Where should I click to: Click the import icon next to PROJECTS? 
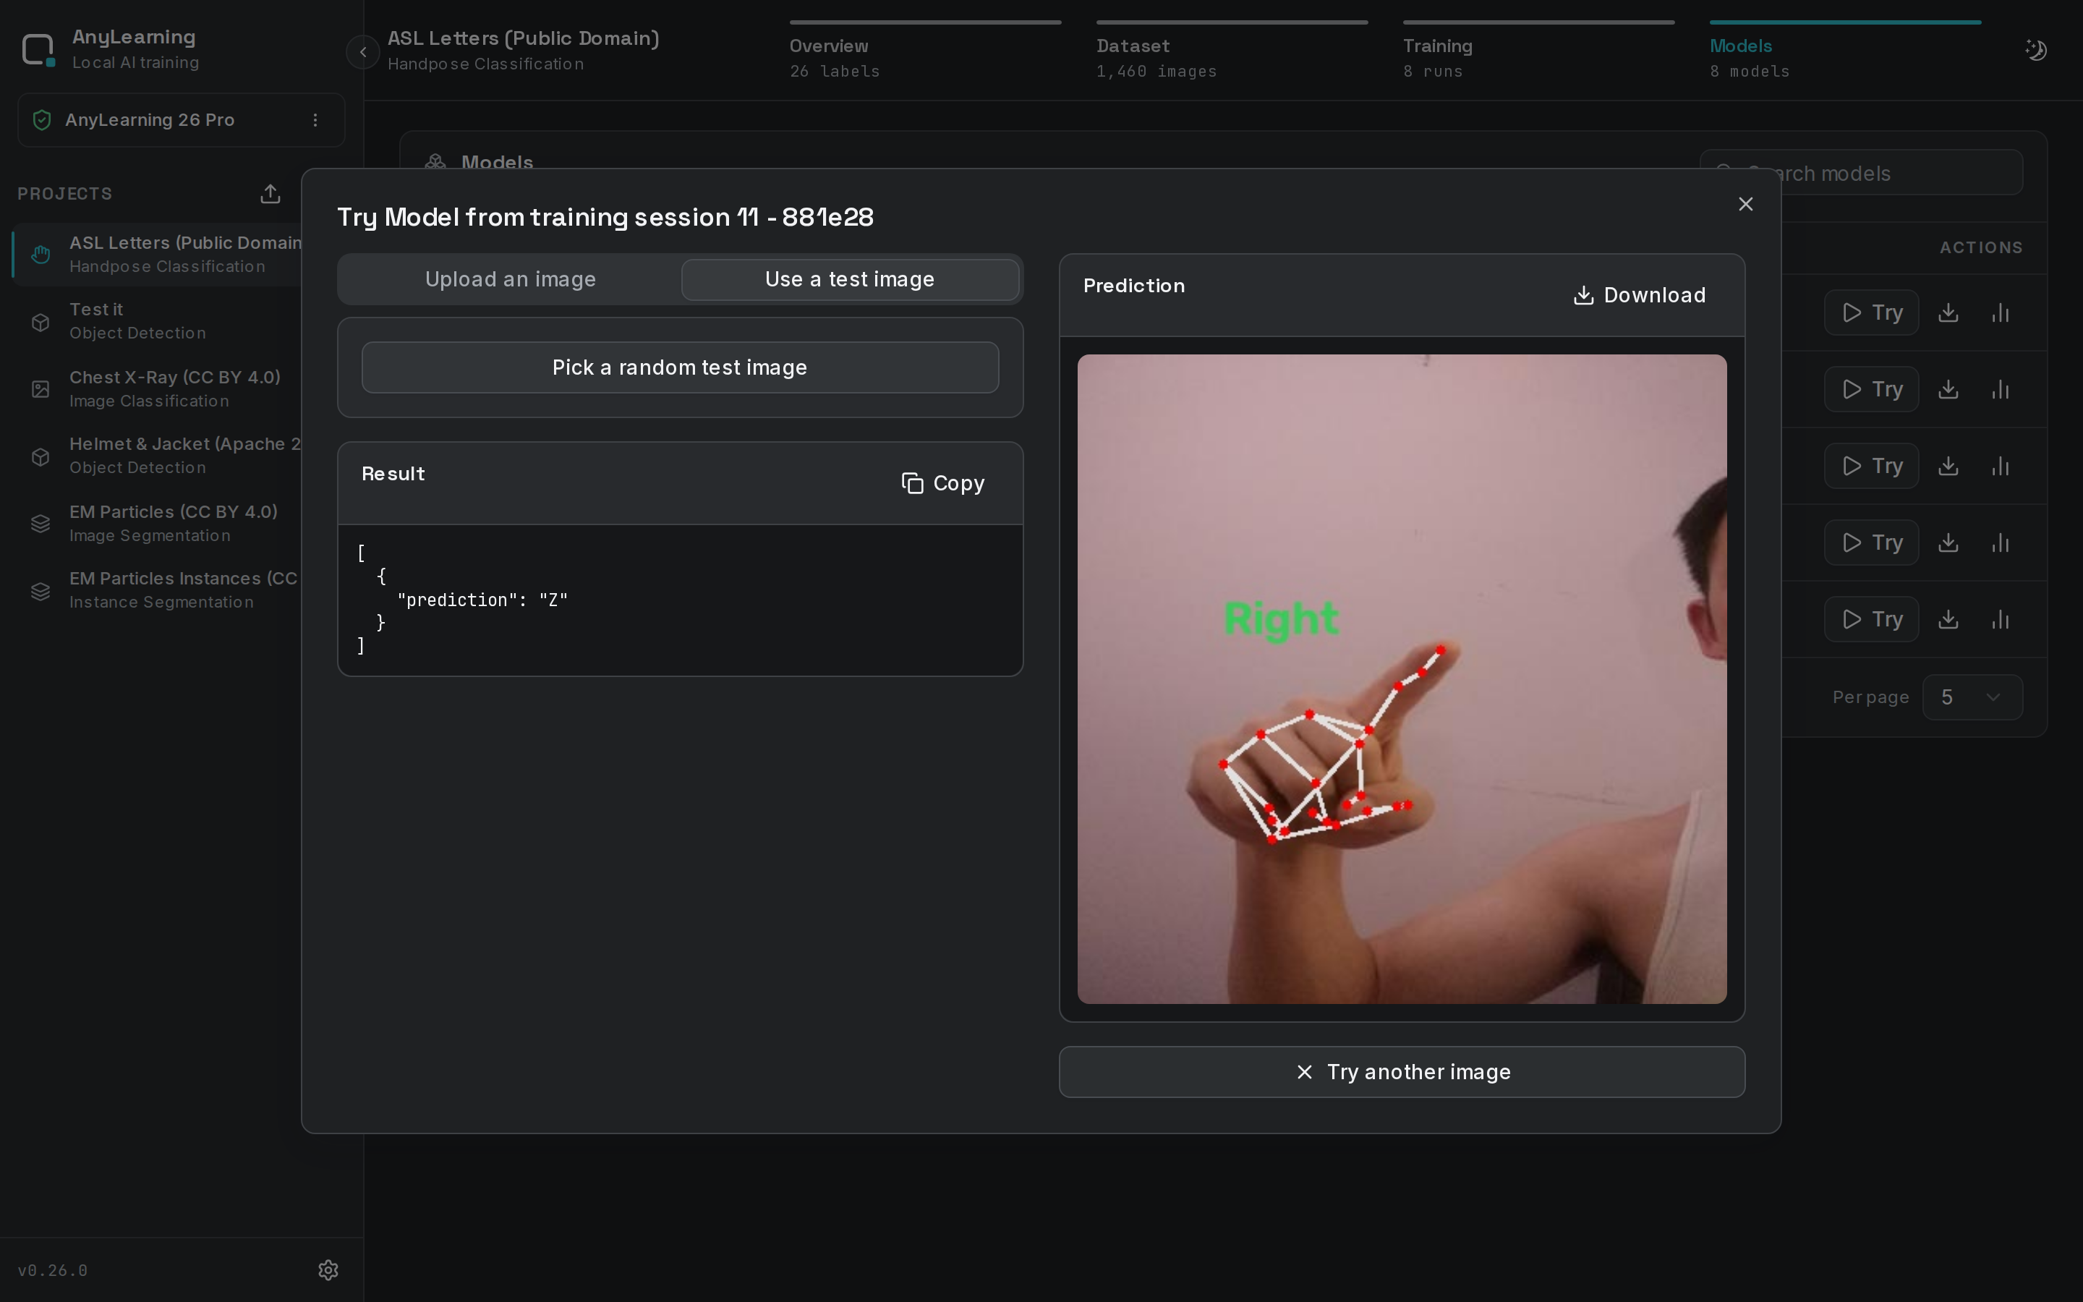tap(271, 194)
